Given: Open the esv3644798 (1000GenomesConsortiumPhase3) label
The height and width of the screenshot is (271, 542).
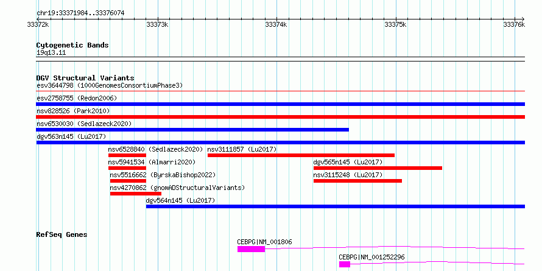Looking at the screenshot, I should [x=110, y=85].
